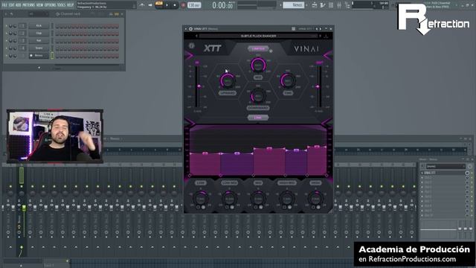Open the ADD menu
Screen dimensions: 476x268
[18, 5]
